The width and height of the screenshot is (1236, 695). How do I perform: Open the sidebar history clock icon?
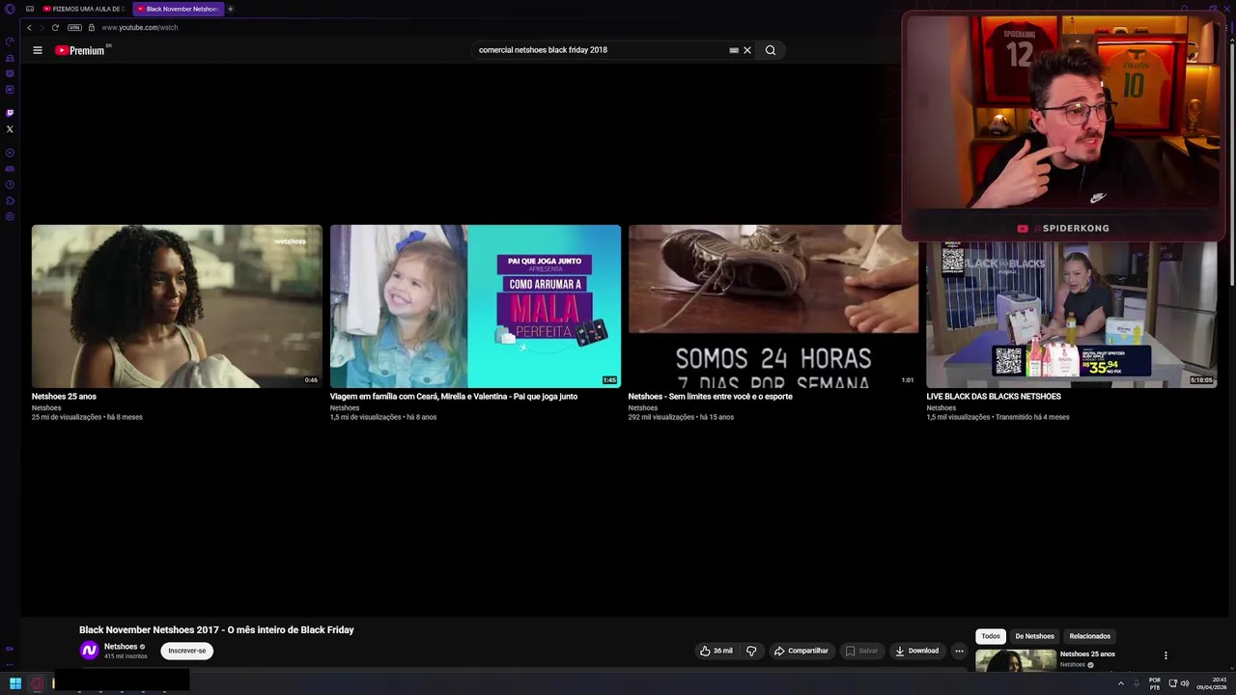click(10, 184)
